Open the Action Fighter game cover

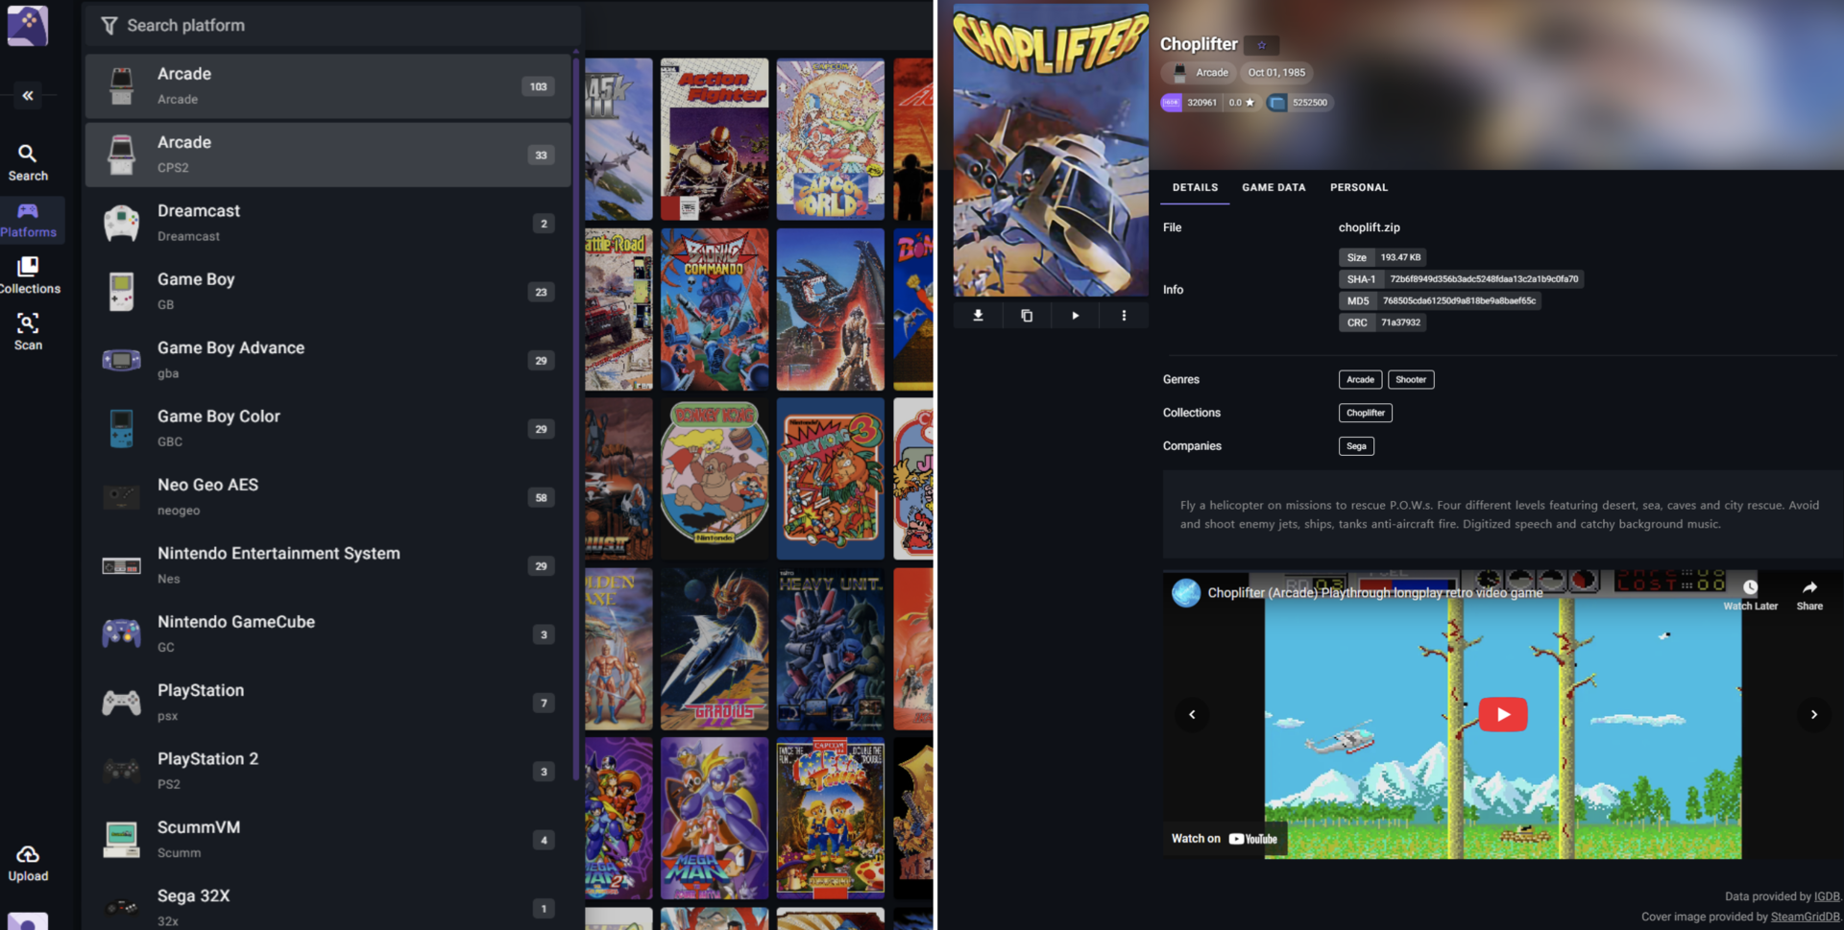tap(715, 139)
